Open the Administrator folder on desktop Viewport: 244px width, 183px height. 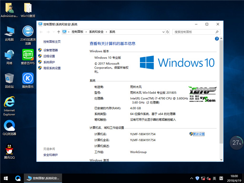coord(9,10)
